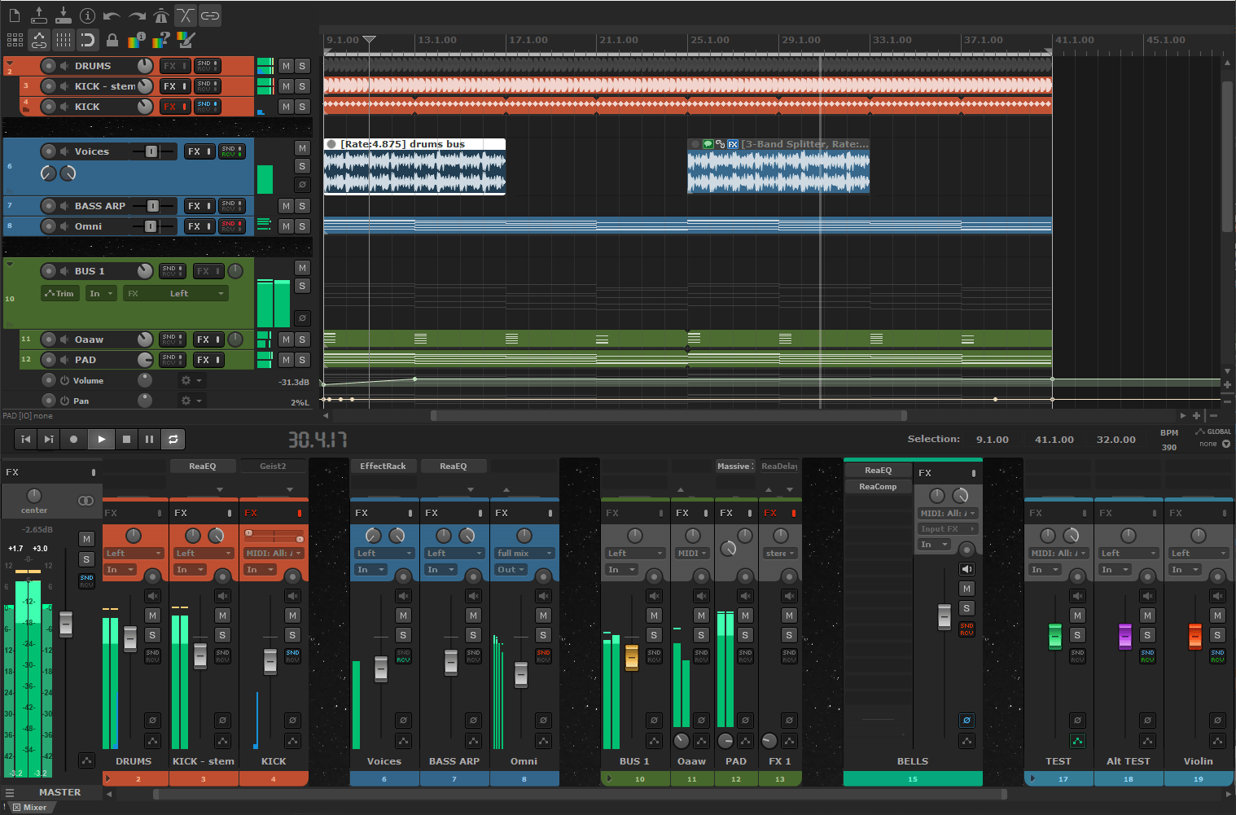Click the BPM tempo value 390

coord(1169,447)
